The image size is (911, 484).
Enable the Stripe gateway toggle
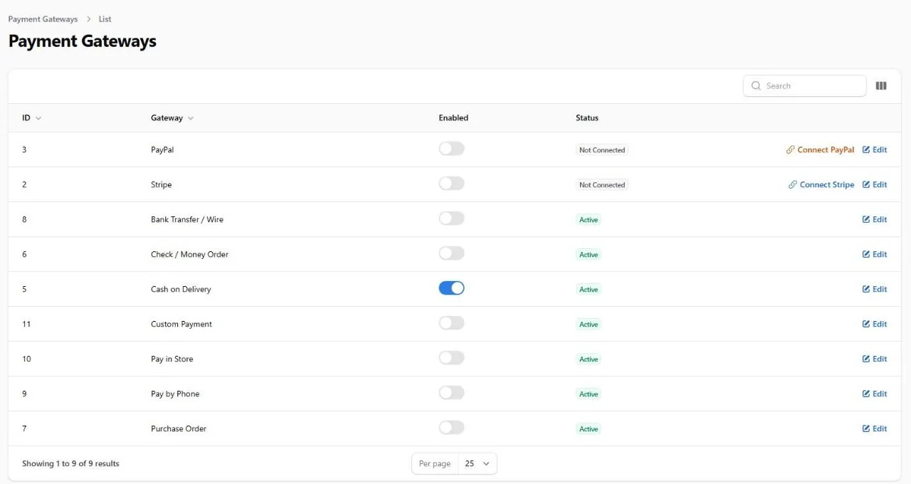(x=451, y=184)
